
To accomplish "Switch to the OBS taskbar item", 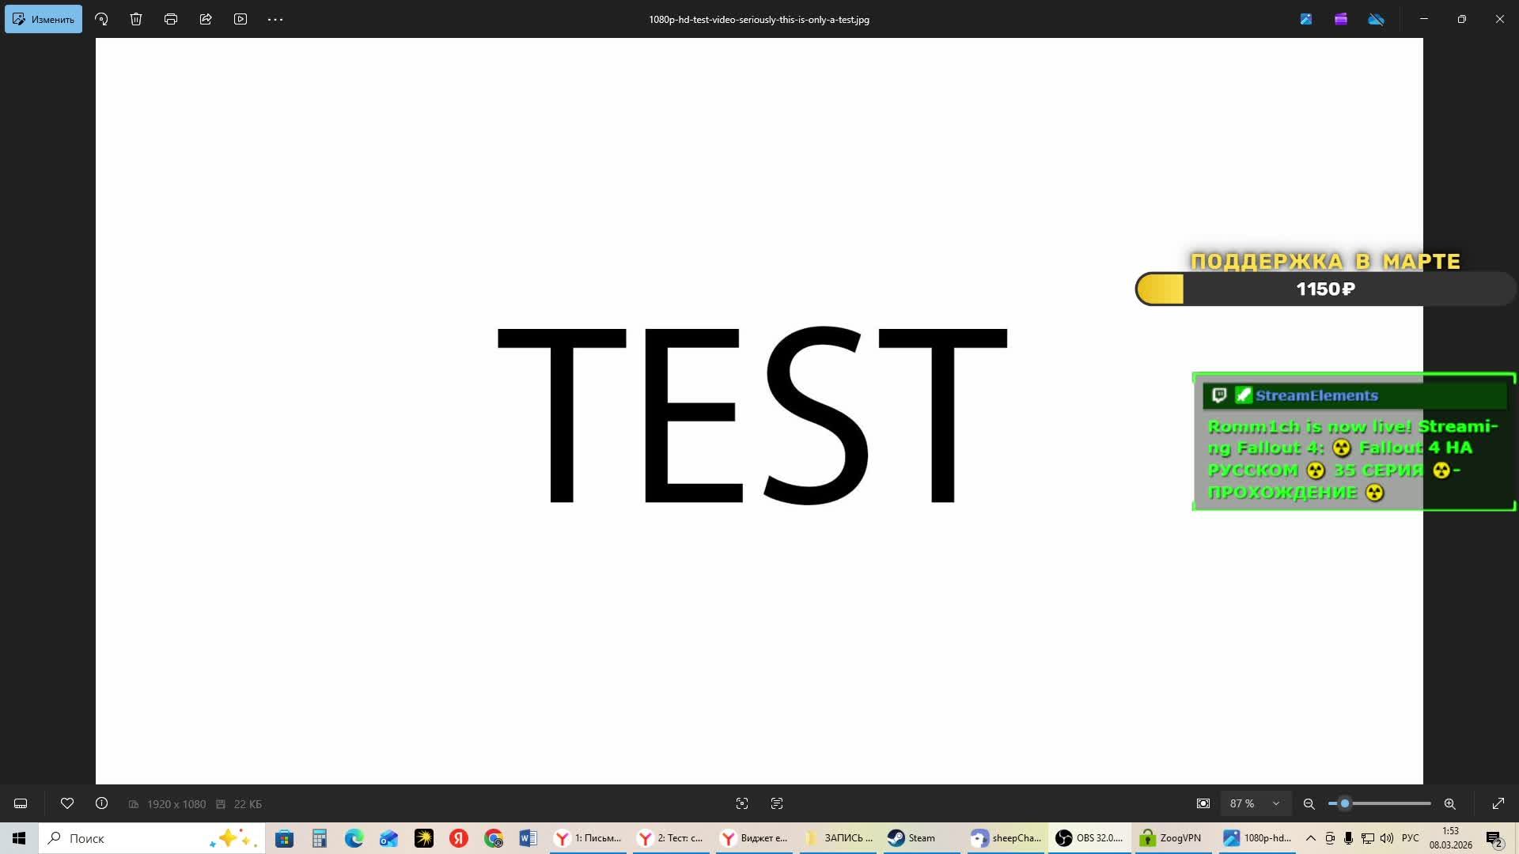I will (x=1090, y=838).
